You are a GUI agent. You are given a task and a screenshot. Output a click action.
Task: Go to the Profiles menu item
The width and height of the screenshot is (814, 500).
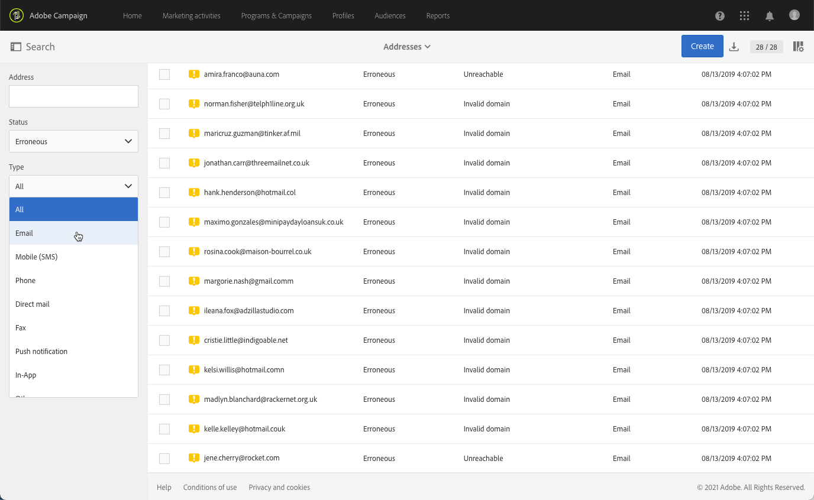coord(343,16)
